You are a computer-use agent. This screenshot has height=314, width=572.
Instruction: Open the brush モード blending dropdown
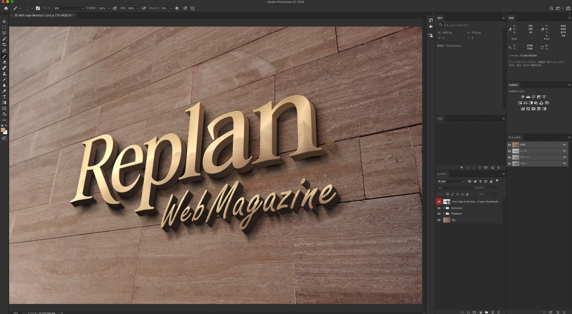69,8
